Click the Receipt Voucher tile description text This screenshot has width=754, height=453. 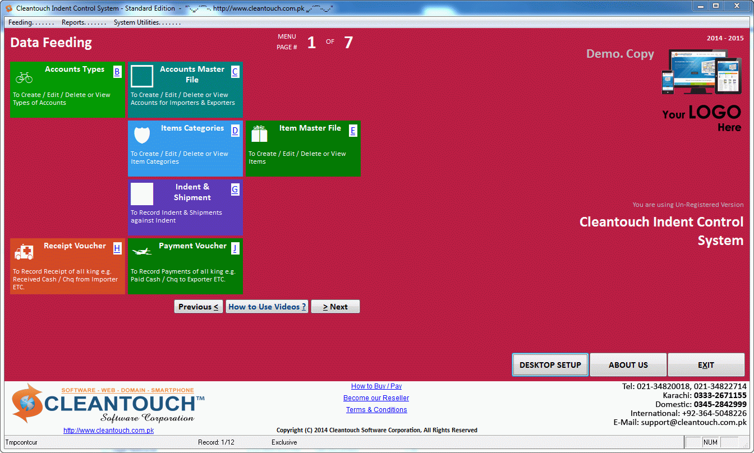(66, 279)
